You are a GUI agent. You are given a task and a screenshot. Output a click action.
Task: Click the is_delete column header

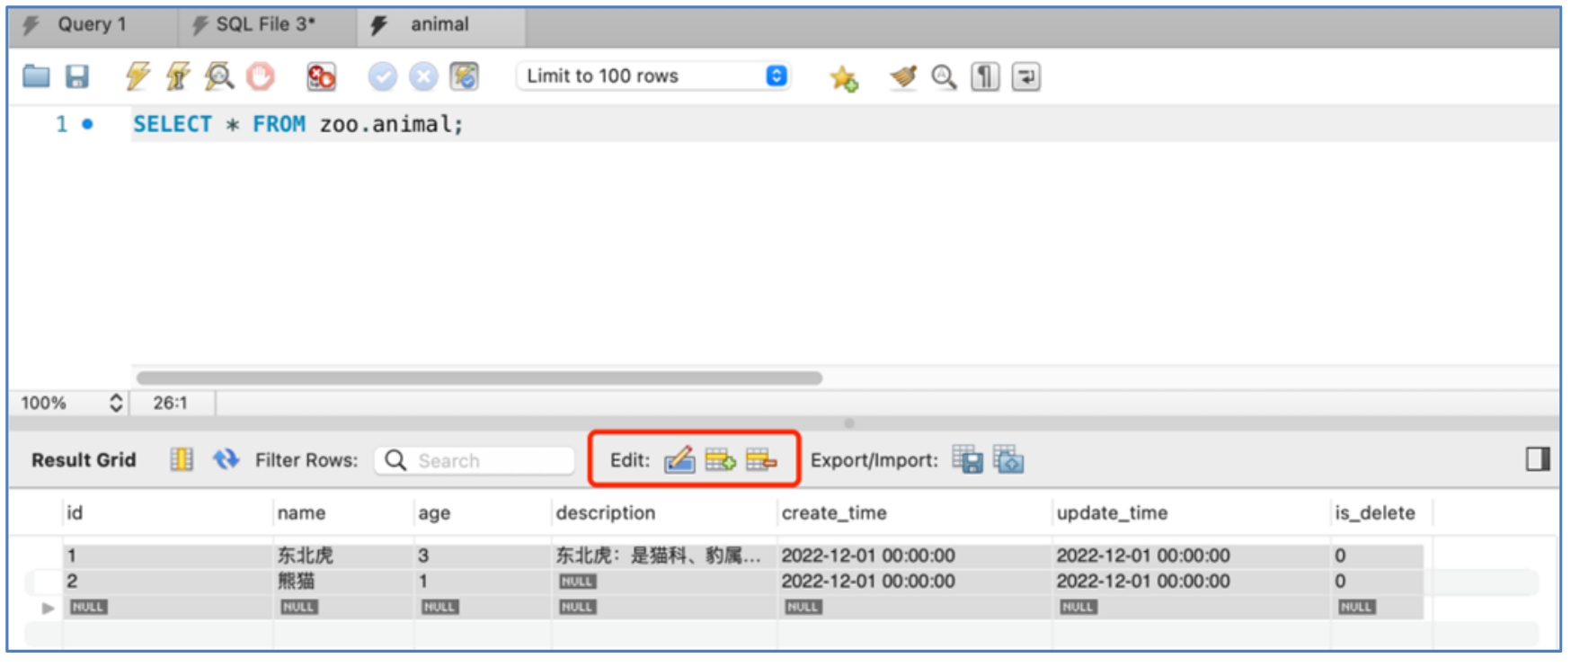[1381, 513]
